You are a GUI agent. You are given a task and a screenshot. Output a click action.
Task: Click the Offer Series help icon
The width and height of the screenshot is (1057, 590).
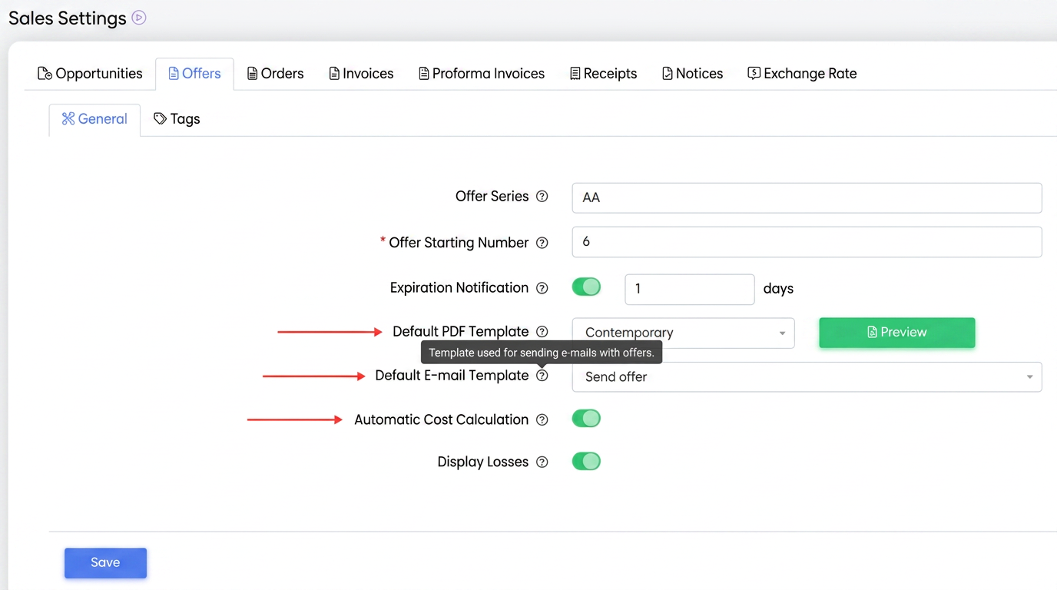click(x=542, y=197)
